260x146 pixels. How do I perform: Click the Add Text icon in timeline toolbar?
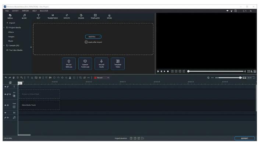click(28, 78)
